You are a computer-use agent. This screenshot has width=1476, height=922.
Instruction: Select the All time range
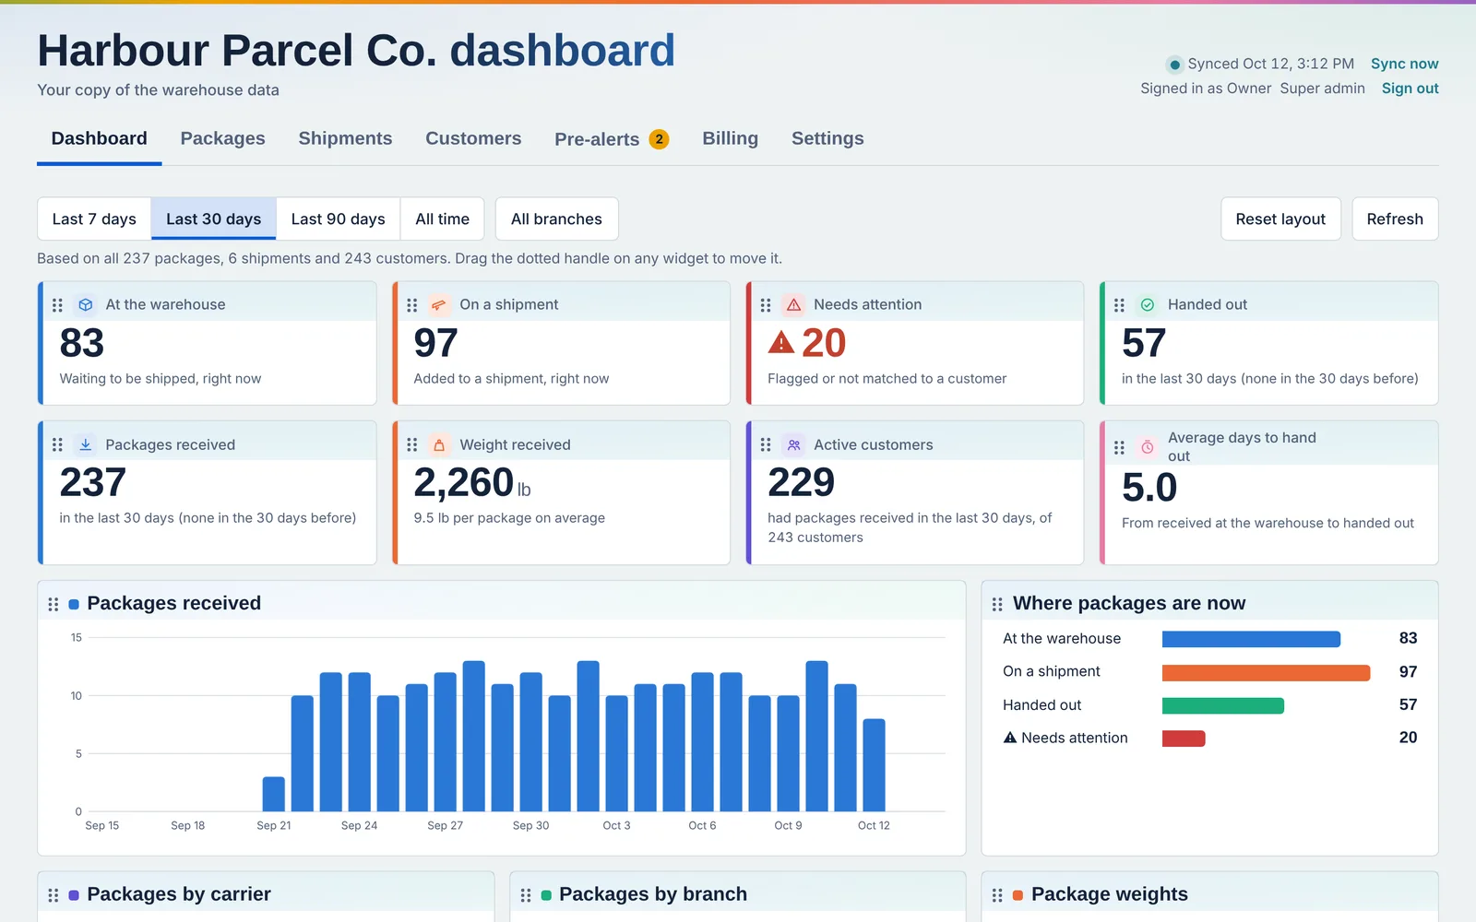coord(443,219)
